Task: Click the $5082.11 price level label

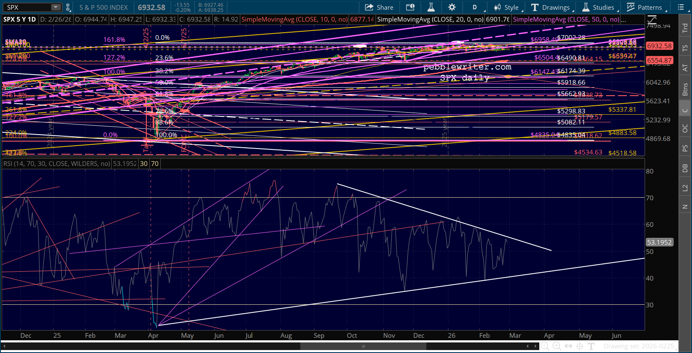Action: coord(571,122)
